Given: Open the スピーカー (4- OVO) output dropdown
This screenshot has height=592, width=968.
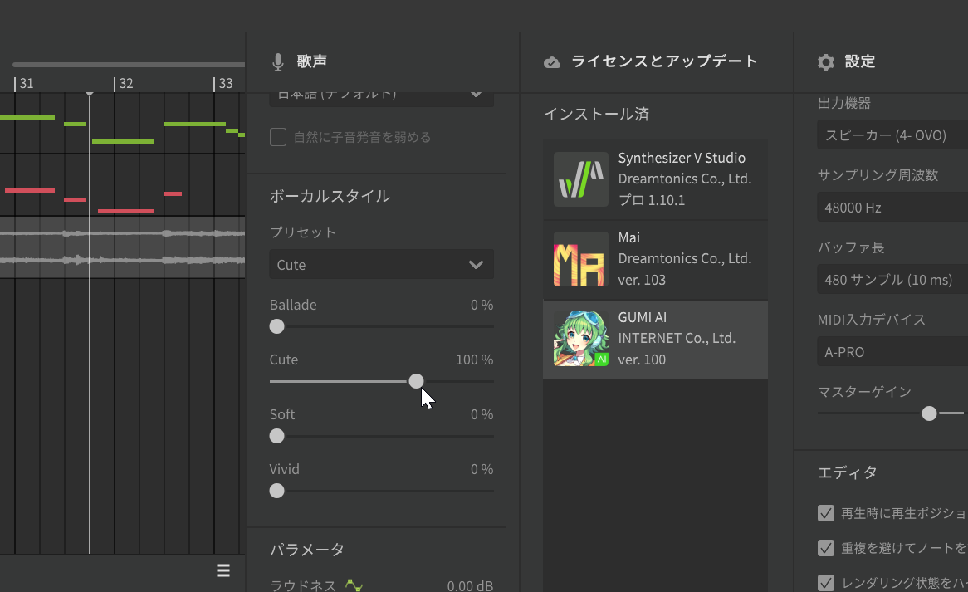Looking at the screenshot, I should [892, 135].
